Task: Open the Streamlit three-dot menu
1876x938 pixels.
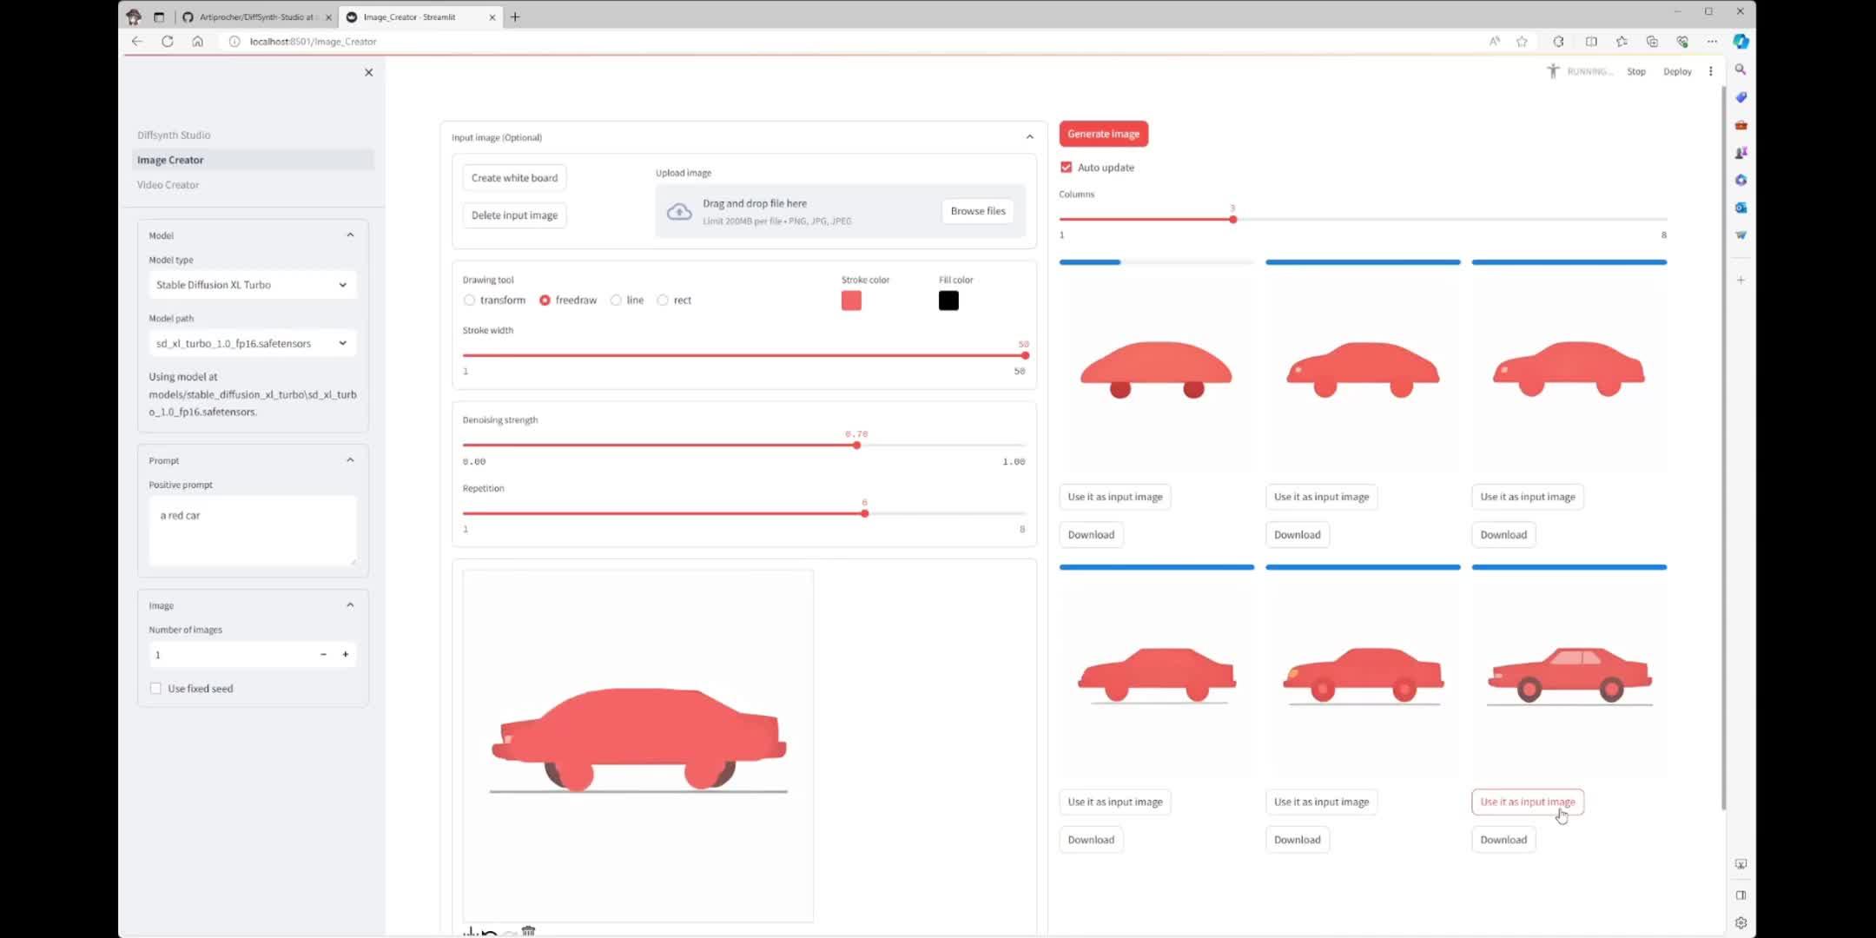Action: pyautogui.click(x=1710, y=71)
